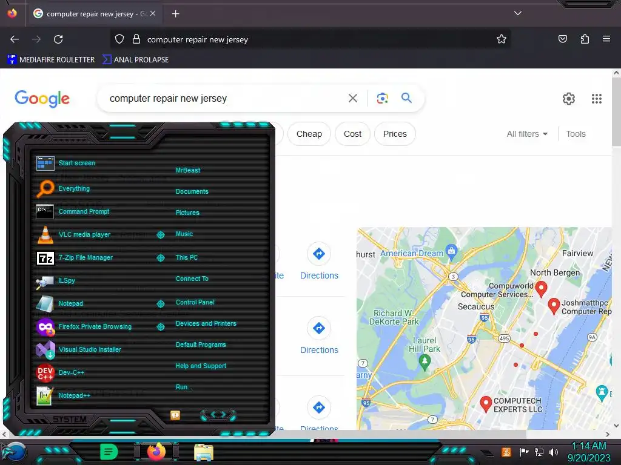
Task: Open 7-Zip File Manager icon
Action: point(45,258)
